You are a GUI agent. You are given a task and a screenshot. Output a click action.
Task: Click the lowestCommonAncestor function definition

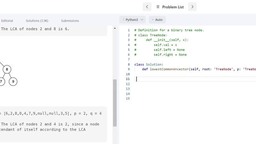coord(199,69)
